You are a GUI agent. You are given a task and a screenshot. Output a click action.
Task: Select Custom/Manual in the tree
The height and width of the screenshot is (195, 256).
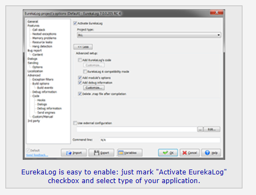click(43, 116)
